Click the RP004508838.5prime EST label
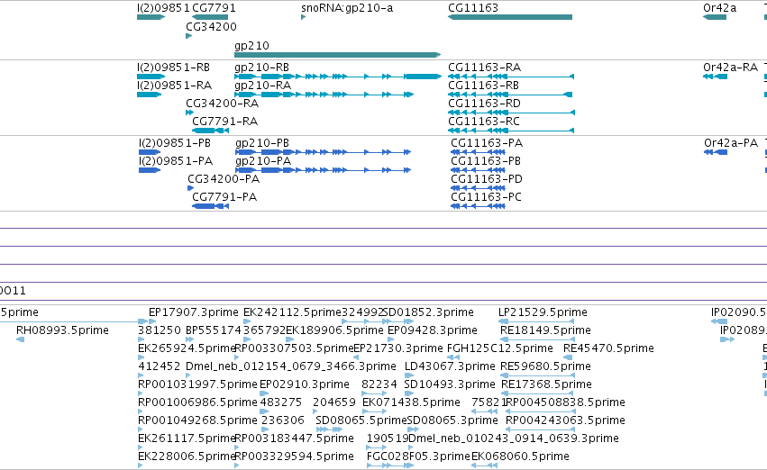Viewport: 767px width, 470px height. pyautogui.click(x=565, y=402)
